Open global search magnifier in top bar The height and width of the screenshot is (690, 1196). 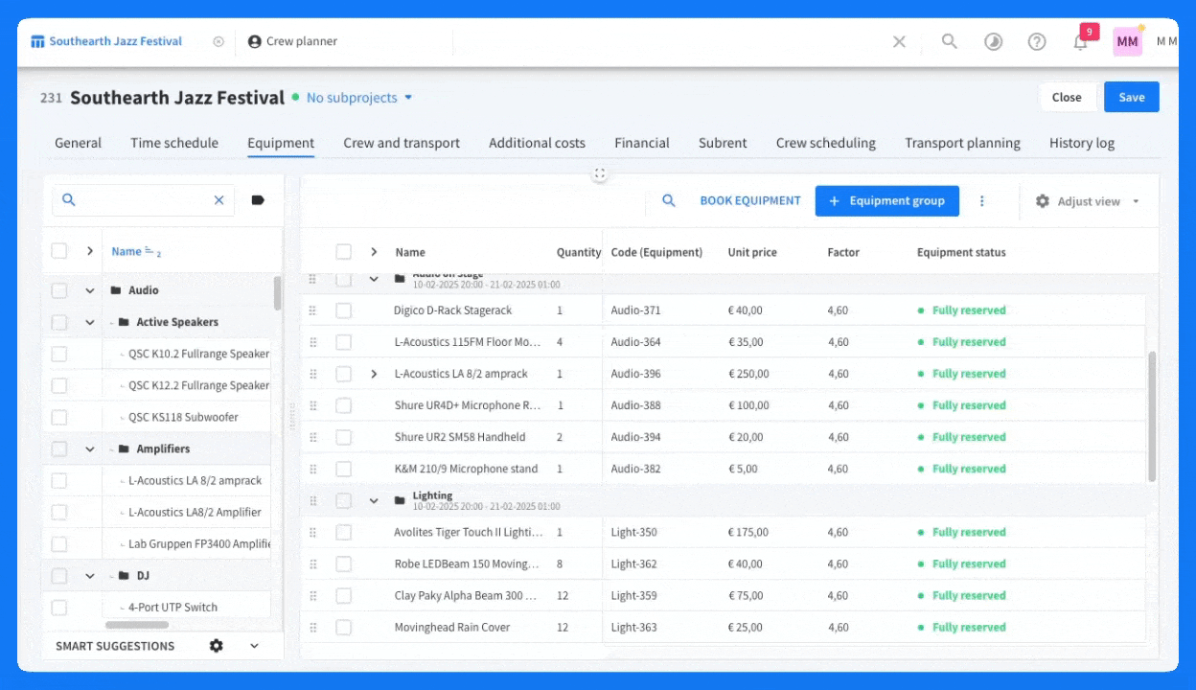pos(949,41)
